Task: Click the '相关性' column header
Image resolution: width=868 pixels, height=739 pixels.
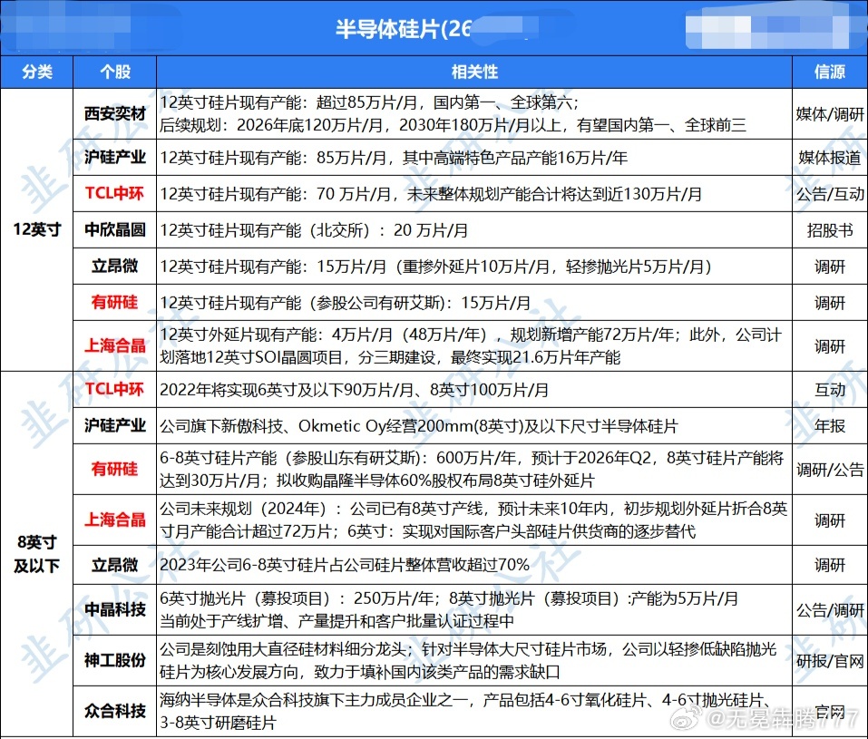Action: (474, 72)
